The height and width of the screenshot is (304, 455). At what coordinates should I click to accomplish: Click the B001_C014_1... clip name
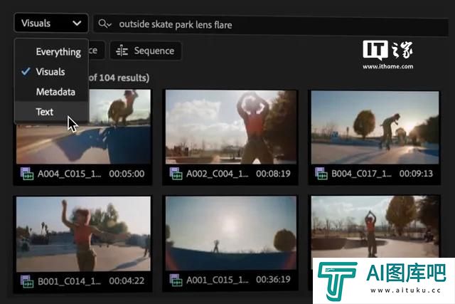[70, 281]
